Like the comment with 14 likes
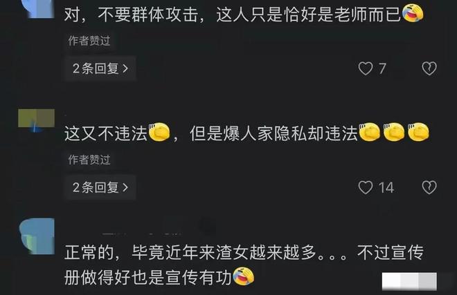This screenshot has height=295, width=457. pyautogui.click(x=365, y=187)
